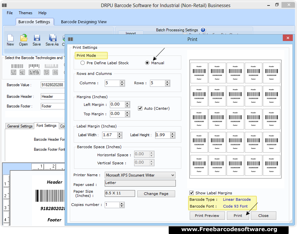Click the Barcode Header input field
Viewport: 297px width, 234px height.
(x=53, y=97)
